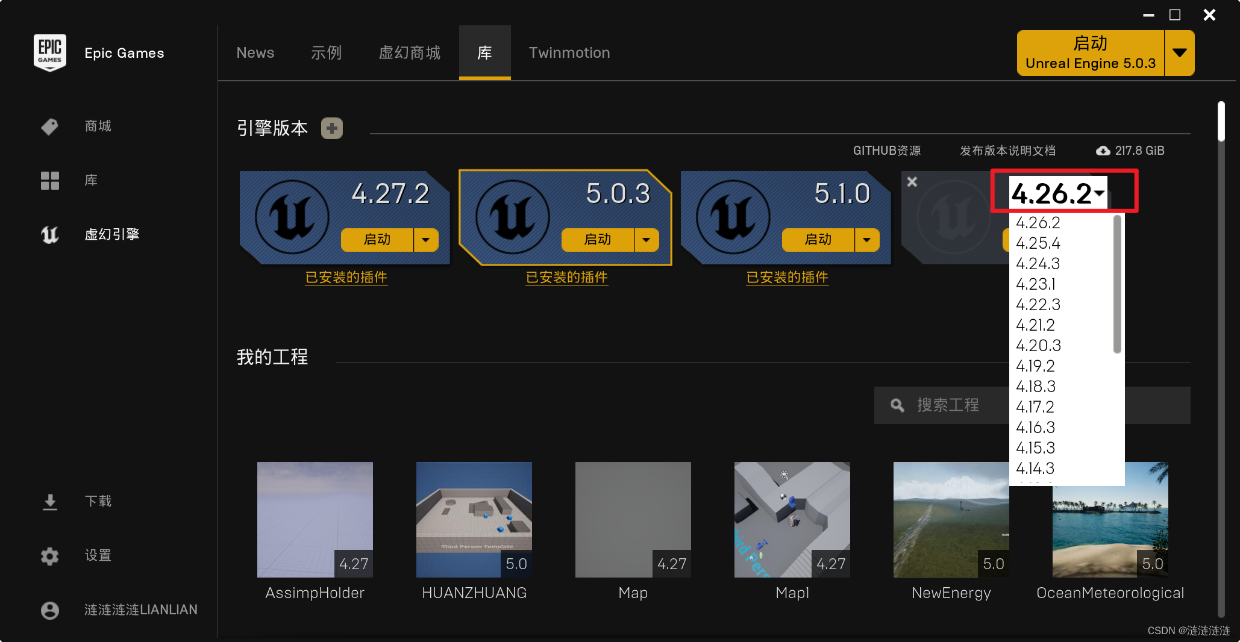The image size is (1240, 642).
Task: Select the 库 tab in top bar
Action: [485, 53]
